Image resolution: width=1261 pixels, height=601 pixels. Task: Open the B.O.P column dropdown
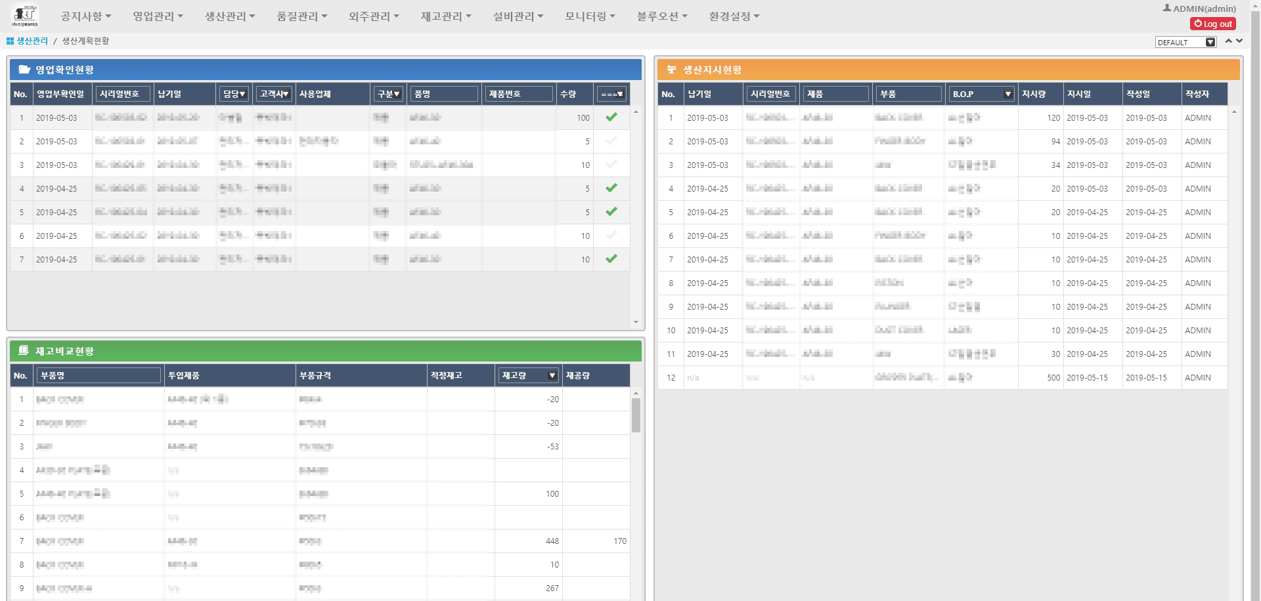[x=1007, y=93]
